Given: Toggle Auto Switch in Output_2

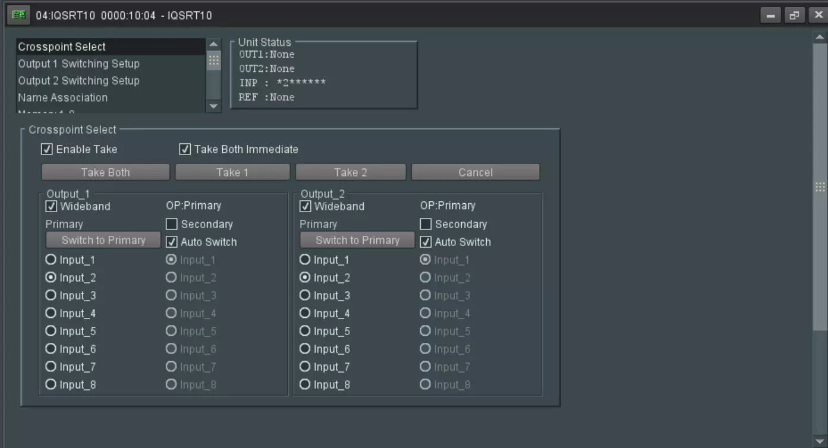Looking at the screenshot, I should pos(426,242).
